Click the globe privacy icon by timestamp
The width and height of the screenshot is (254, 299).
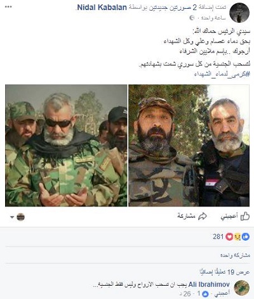[192, 18]
